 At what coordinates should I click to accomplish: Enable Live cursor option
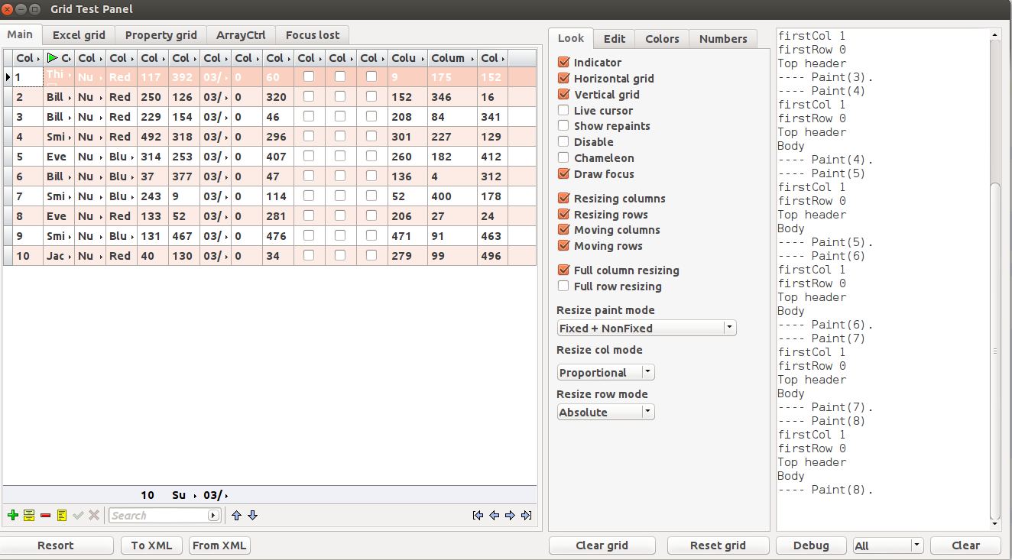[564, 111]
